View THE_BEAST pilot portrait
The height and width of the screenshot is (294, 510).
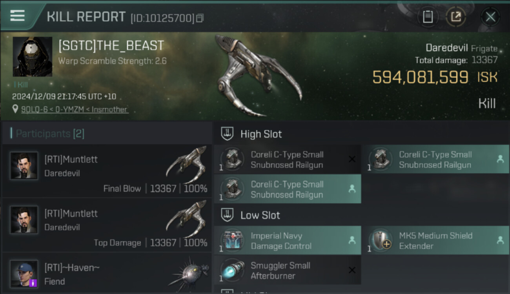(33, 56)
